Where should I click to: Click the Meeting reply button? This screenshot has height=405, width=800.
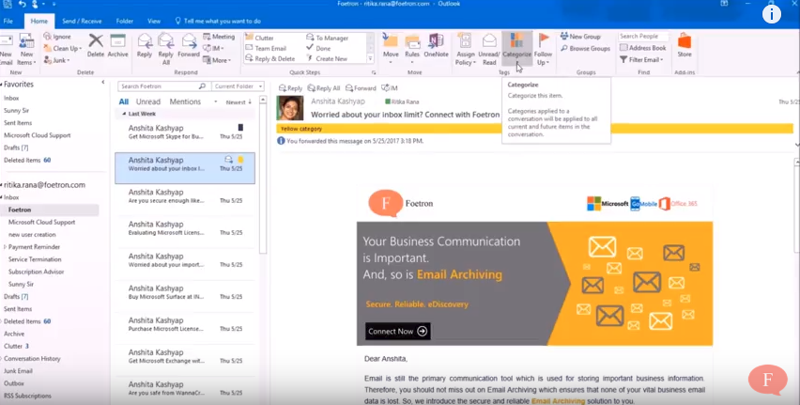click(219, 37)
